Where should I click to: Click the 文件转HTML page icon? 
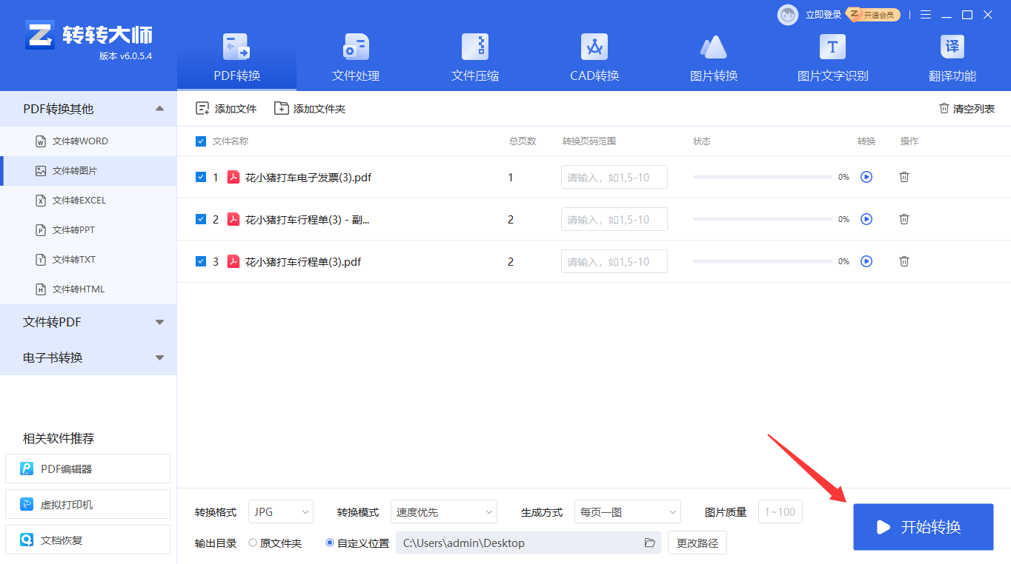tap(41, 289)
